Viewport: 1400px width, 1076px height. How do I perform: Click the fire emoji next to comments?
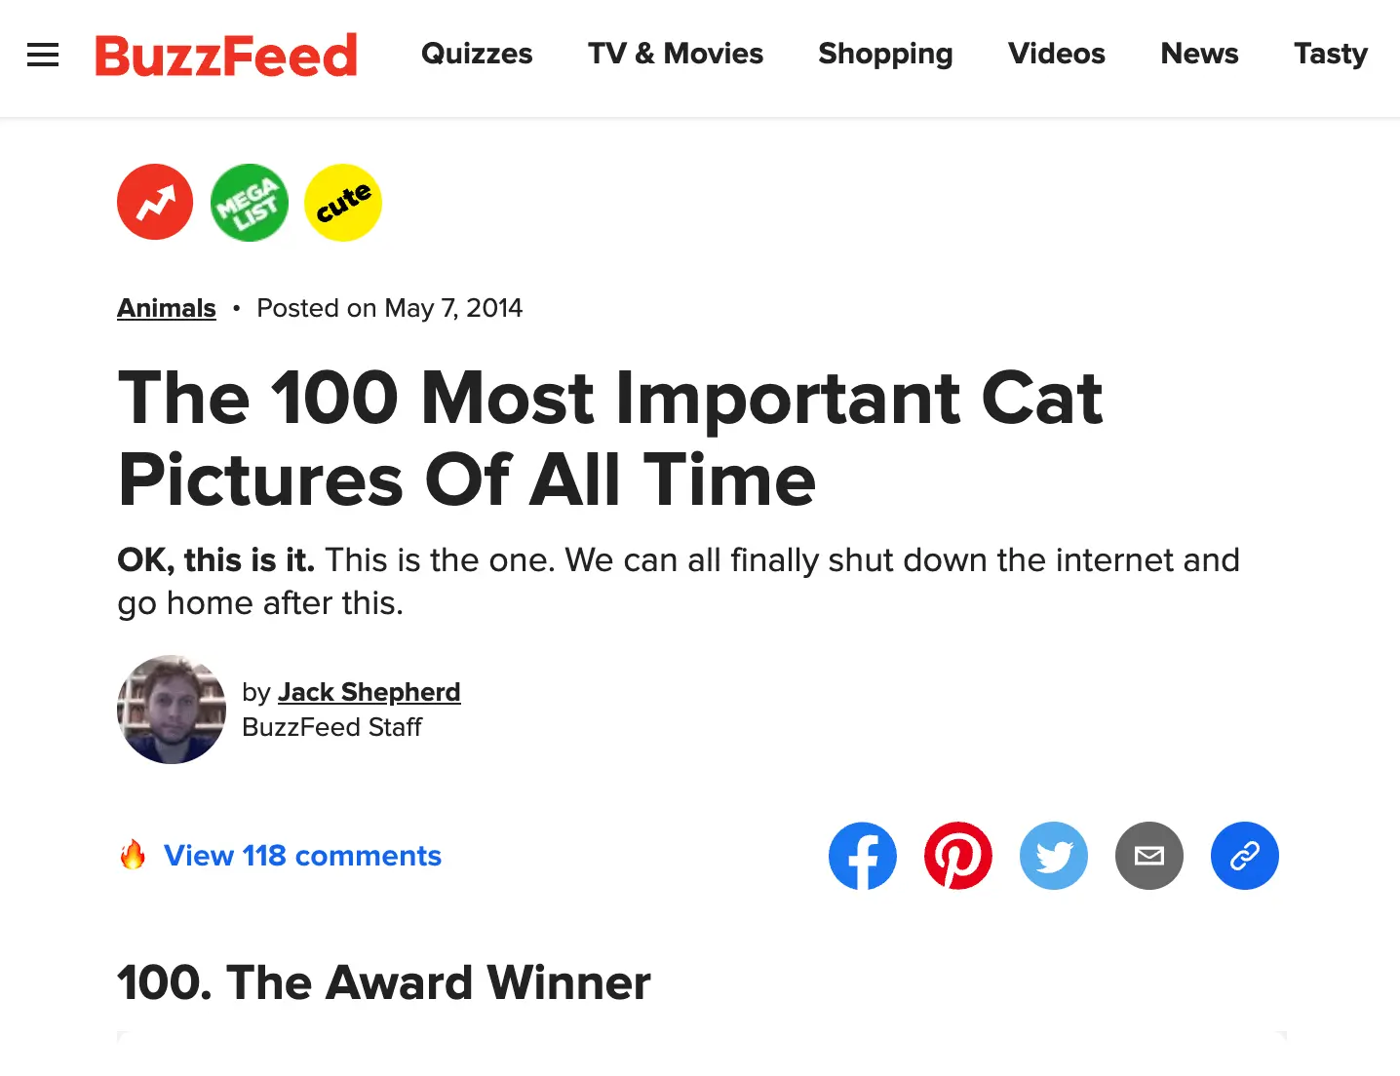134,855
